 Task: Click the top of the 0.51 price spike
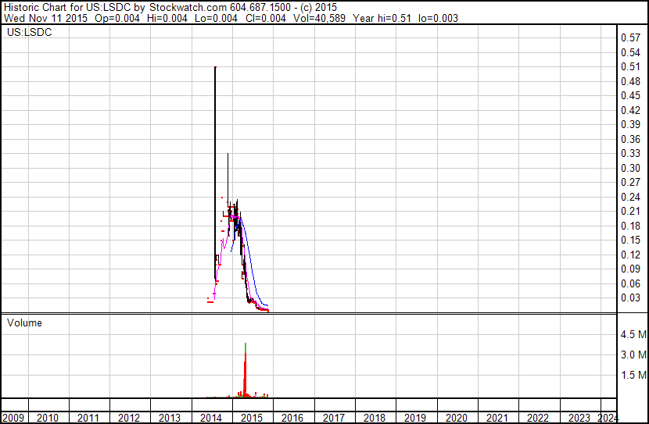coord(215,68)
